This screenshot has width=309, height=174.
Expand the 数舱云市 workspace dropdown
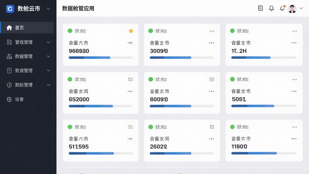tap(49, 9)
